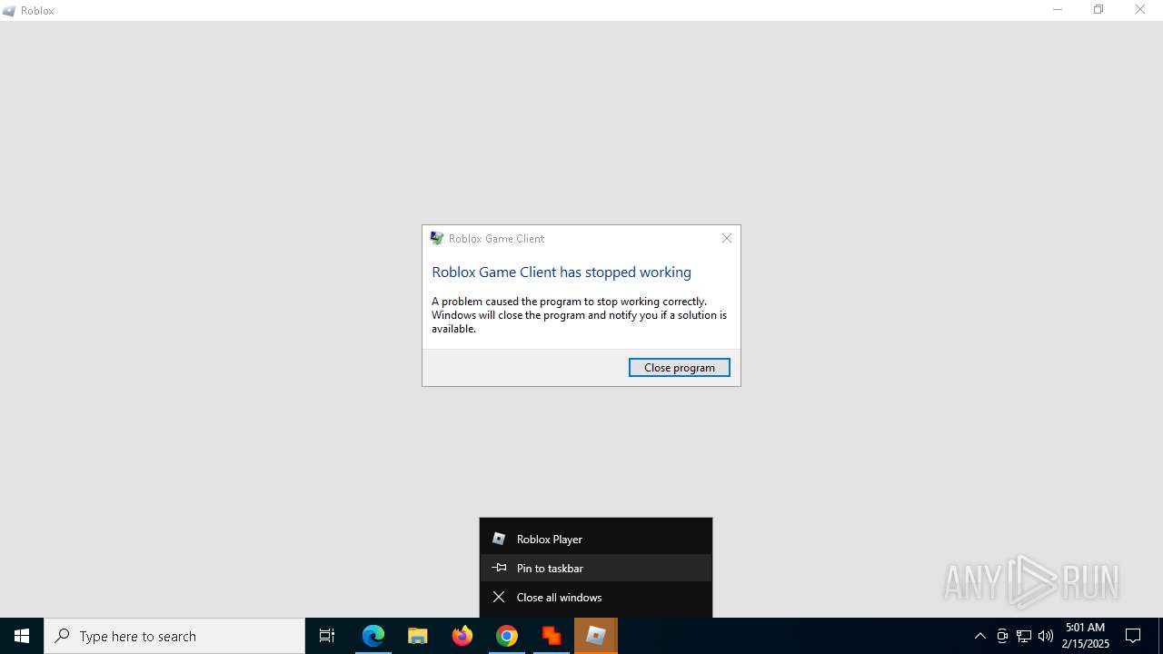Click the Roblox taskbar icon

(x=596, y=636)
